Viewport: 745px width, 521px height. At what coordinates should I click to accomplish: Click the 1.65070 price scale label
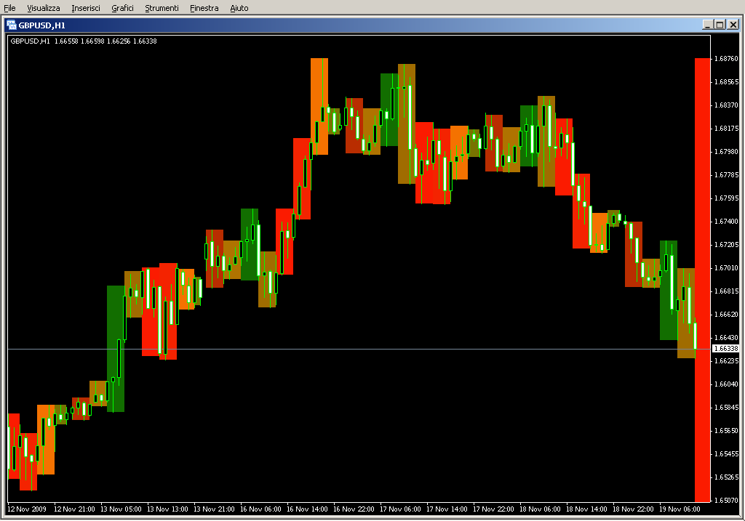[727, 501]
